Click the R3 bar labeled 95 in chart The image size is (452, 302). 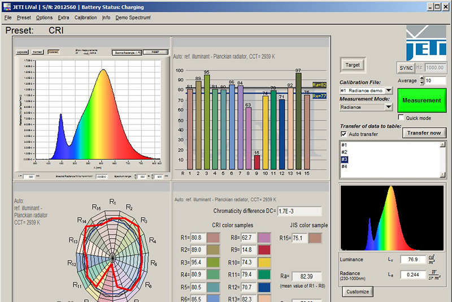(x=207, y=122)
